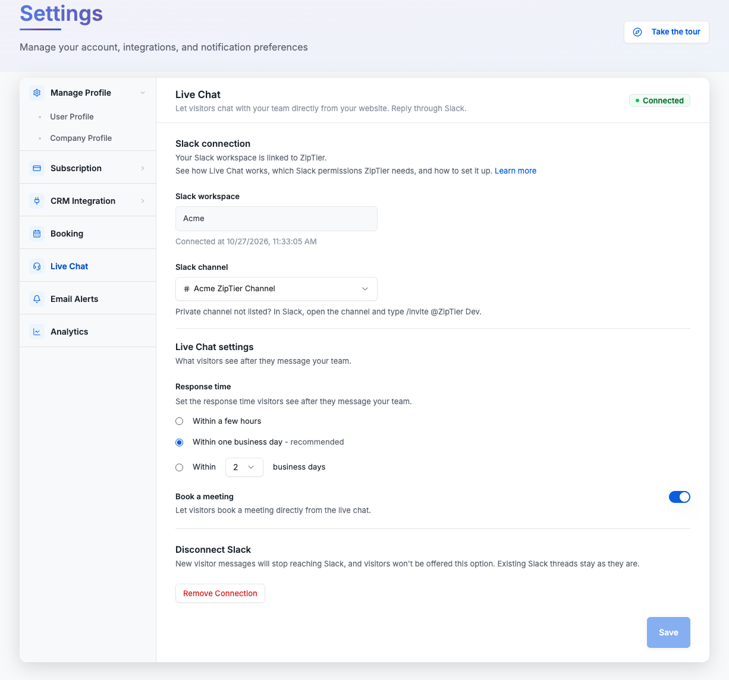Click the Connected status badge
Viewport: 729px width, 680px height.
[660, 100]
